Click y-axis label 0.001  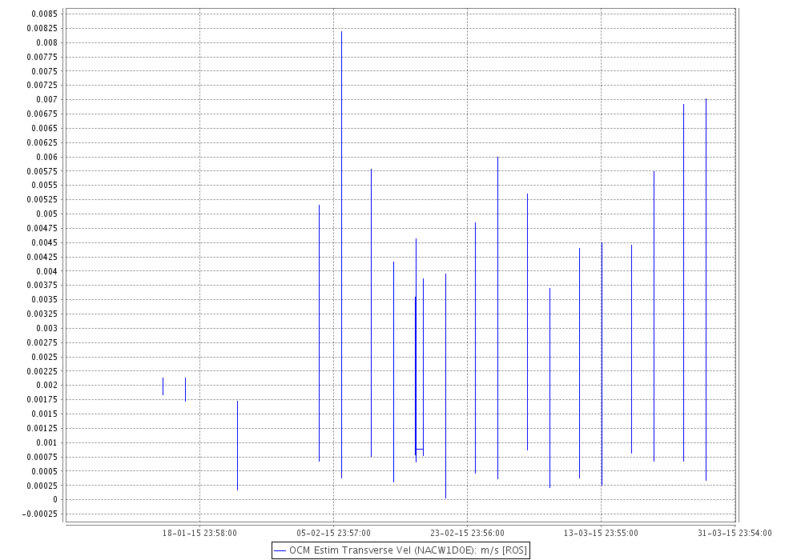(x=47, y=442)
